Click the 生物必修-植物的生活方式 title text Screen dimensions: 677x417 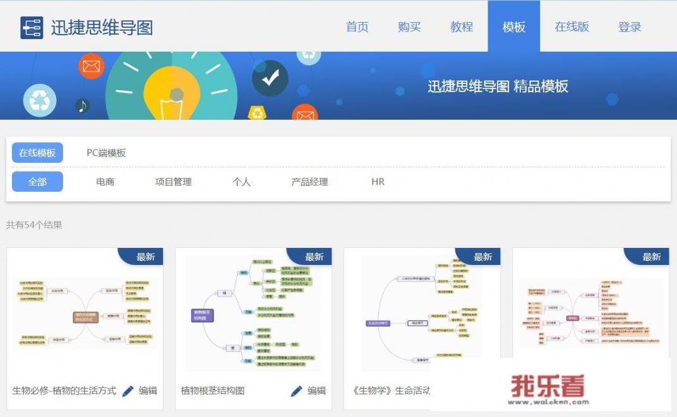[x=64, y=391]
